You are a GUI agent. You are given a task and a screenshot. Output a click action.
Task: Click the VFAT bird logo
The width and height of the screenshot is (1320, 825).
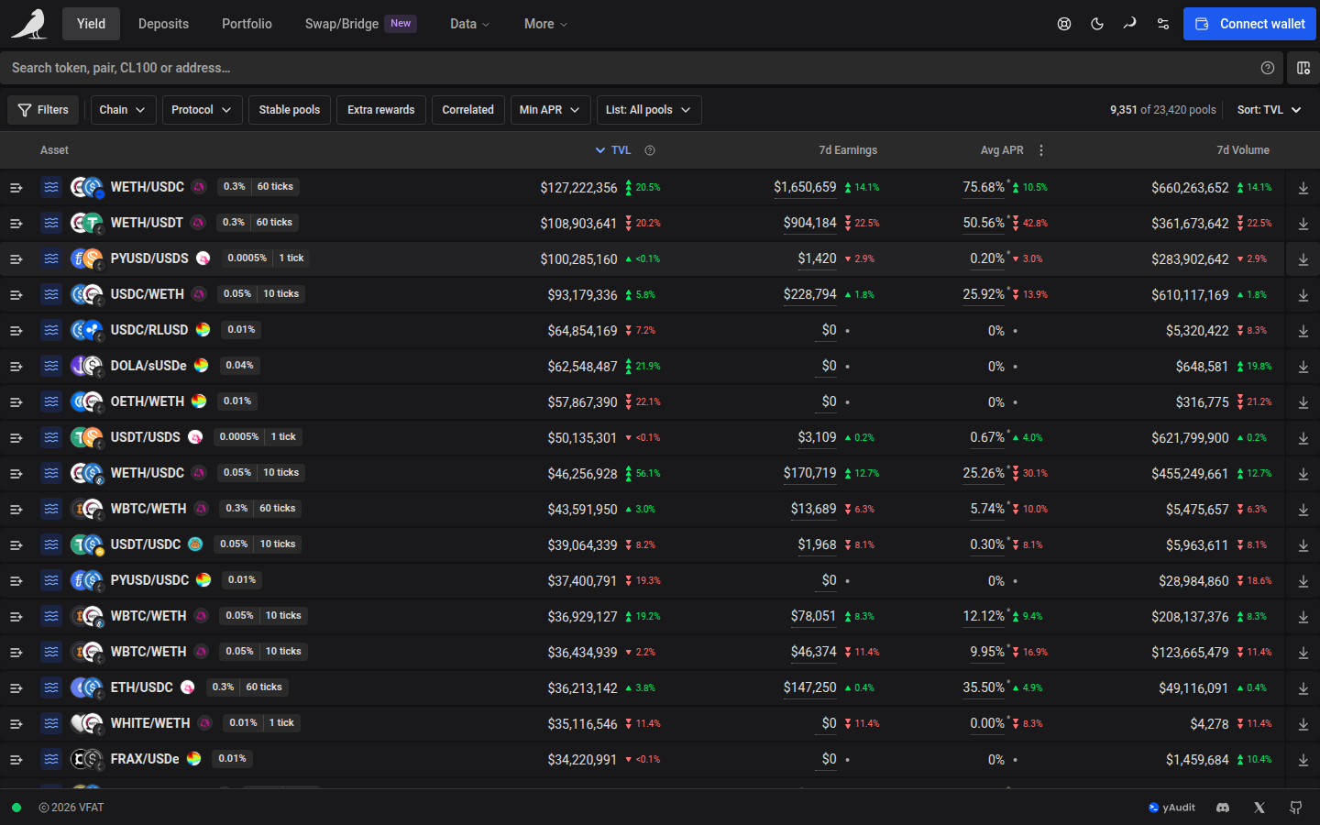point(29,24)
